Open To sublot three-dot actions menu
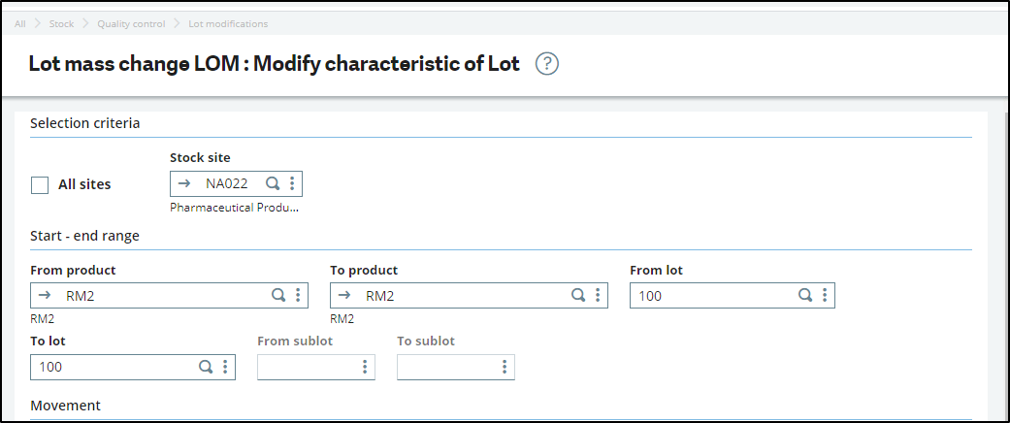 tap(505, 367)
